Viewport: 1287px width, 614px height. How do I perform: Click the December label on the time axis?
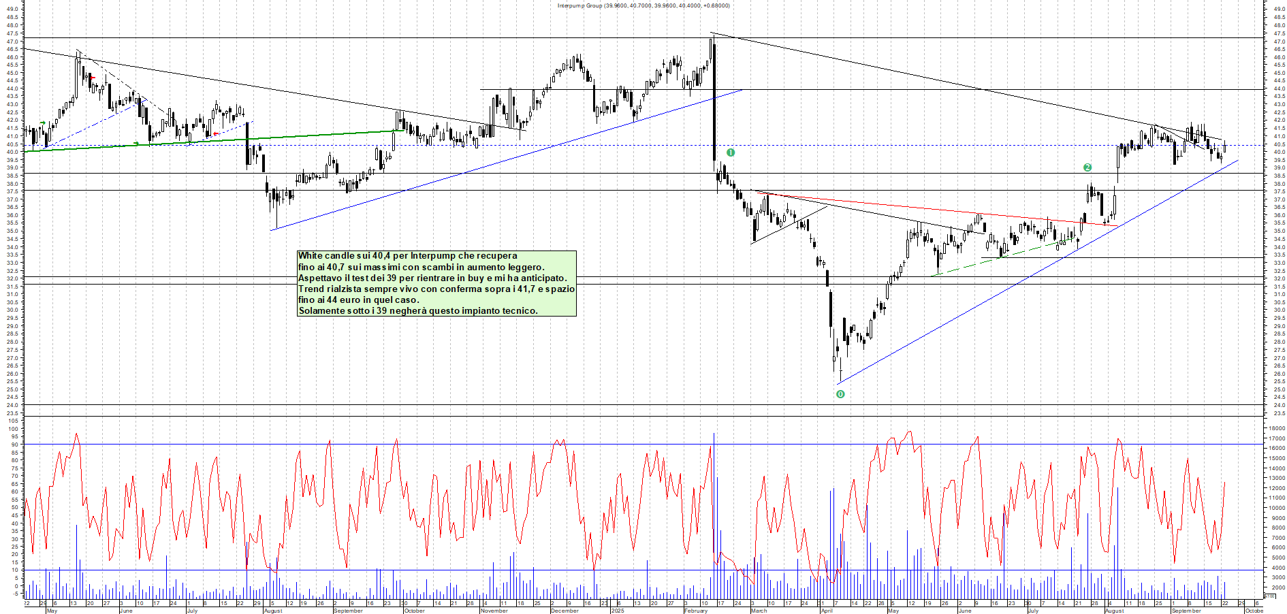click(x=565, y=611)
